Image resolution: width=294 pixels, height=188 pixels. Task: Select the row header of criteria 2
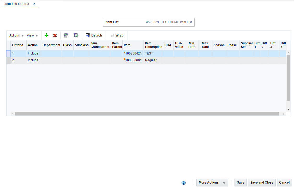(x=8, y=60)
